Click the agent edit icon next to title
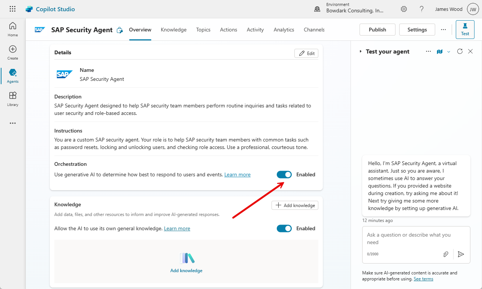 point(120,30)
